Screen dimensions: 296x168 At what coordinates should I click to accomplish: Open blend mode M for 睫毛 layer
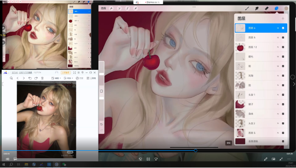[278, 57]
